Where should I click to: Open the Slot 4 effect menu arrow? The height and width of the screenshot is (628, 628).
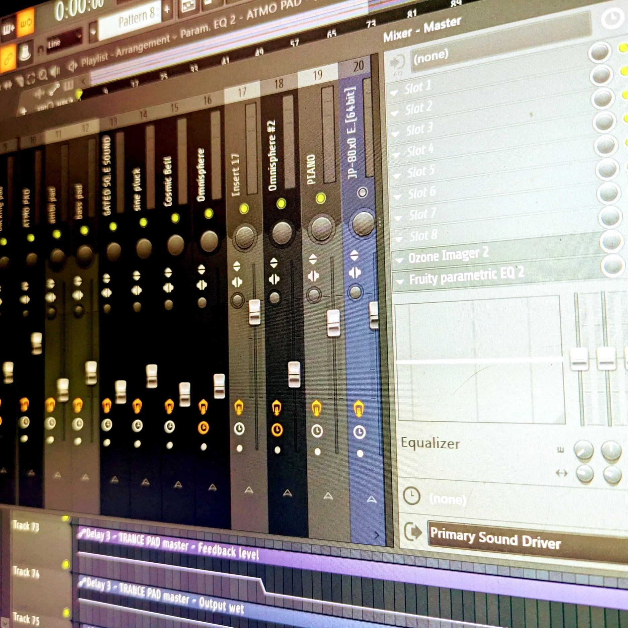coord(396,155)
